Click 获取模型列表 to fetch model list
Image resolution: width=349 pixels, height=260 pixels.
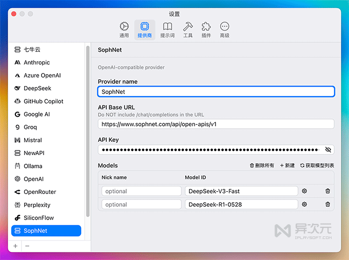click(x=317, y=165)
